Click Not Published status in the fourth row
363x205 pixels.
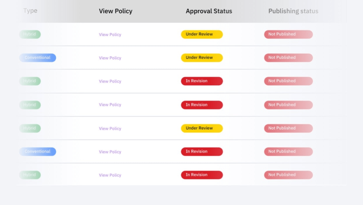288,105
